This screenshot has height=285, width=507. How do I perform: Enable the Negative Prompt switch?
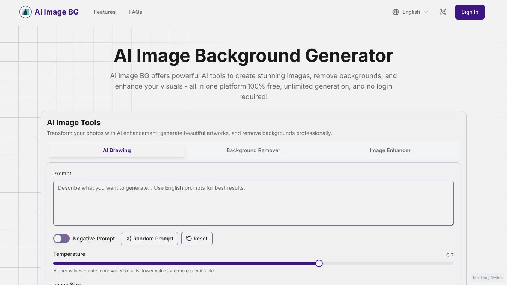(61, 238)
